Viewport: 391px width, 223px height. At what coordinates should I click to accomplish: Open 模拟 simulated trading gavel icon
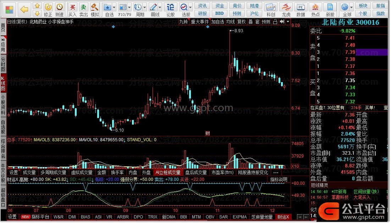[95, 7]
